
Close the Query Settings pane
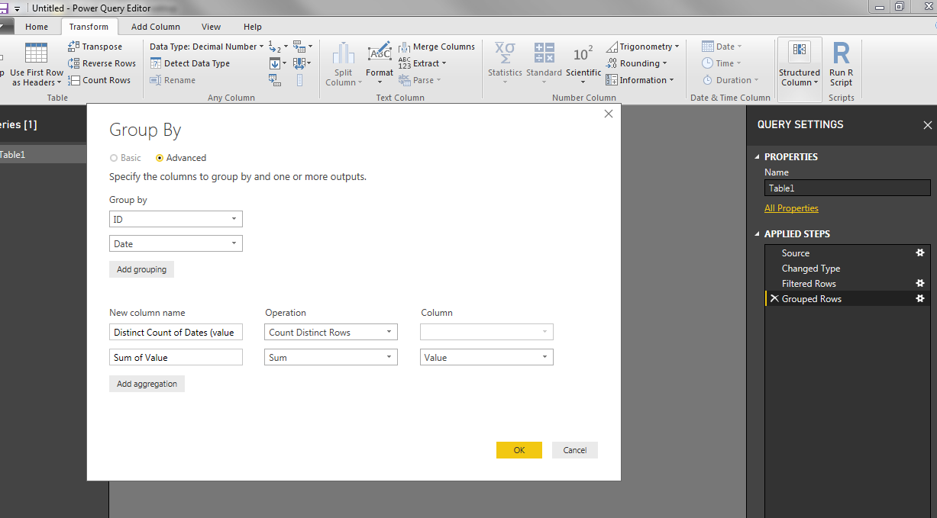[927, 125]
